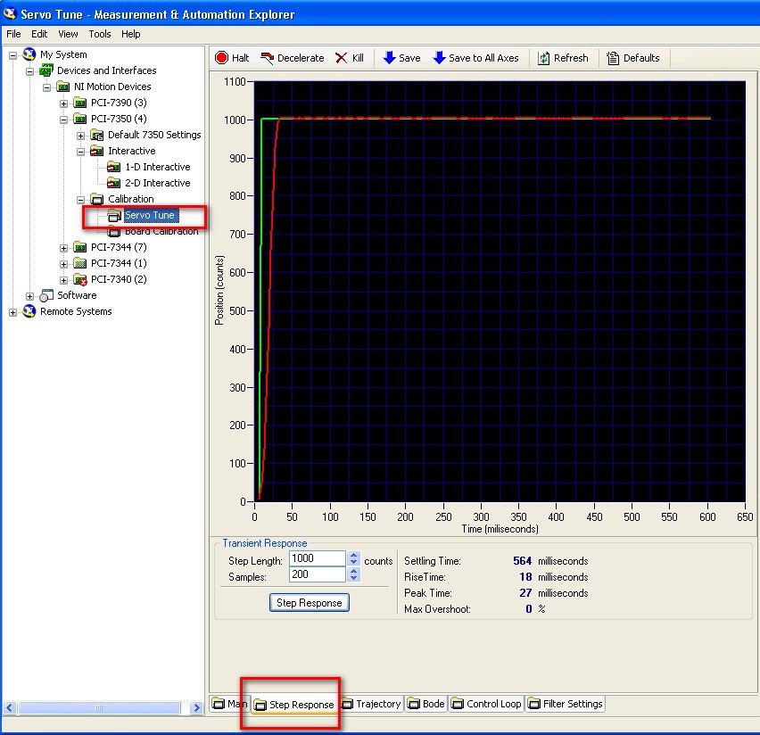Collapse the Devices and Interfaces node
Screen dimensions: 760x735
click(x=30, y=71)
